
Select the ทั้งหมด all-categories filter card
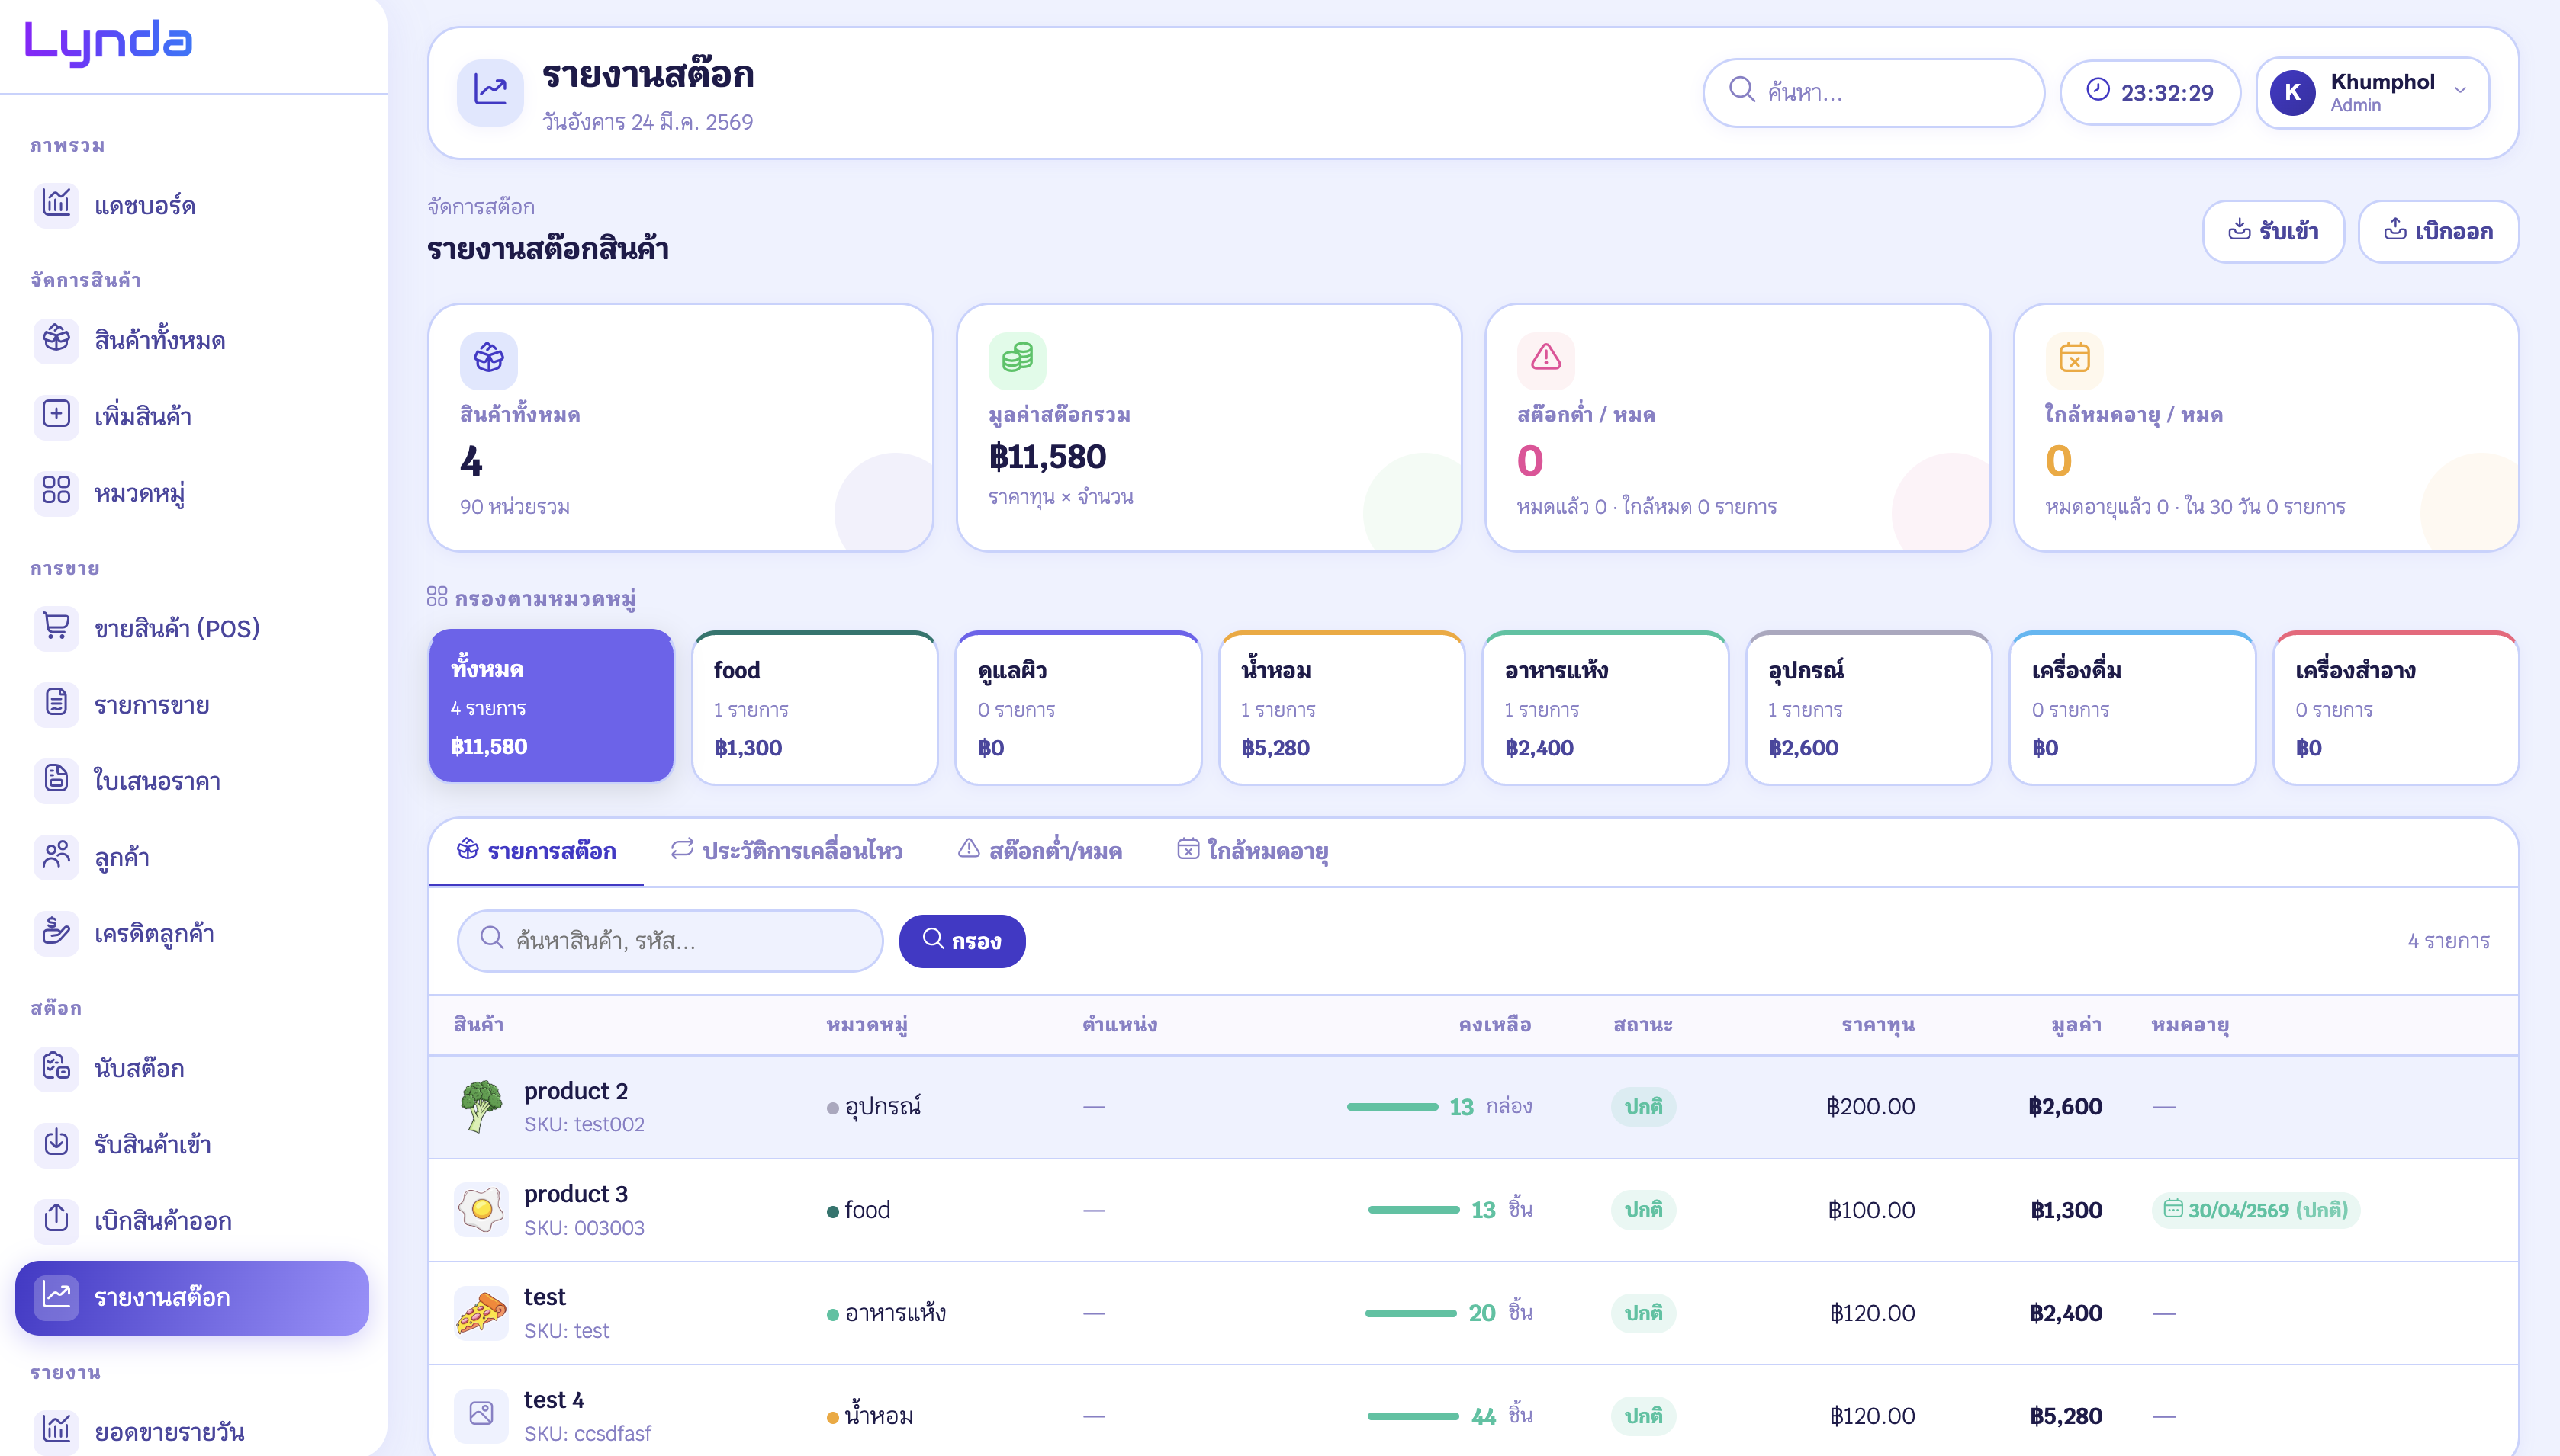(x=550, y=706)
